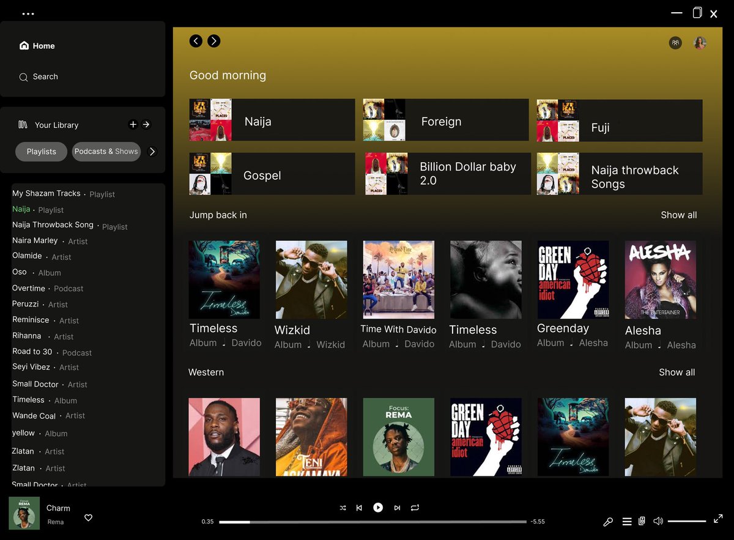Expand player to full screen
Viewport: 734px width, 540px height.
click(718, 519)
